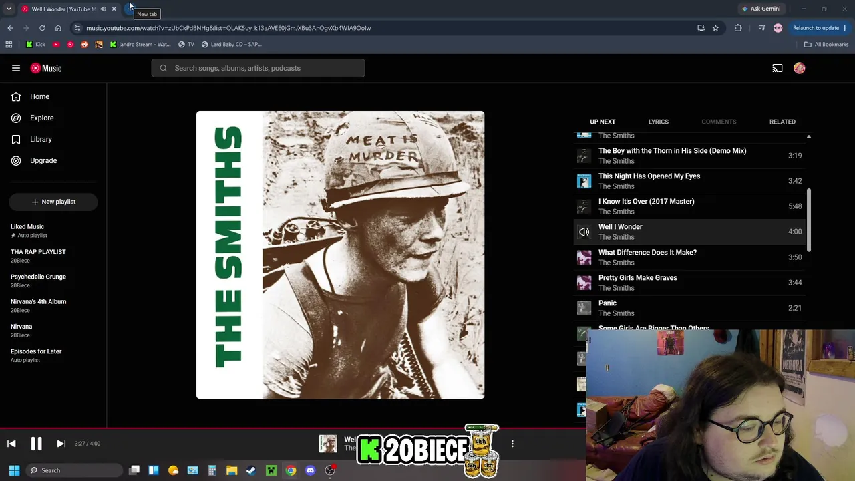Open the Kick bookmark
The image size is (855, 481).
pyautogui.click(x=35, y=45)
